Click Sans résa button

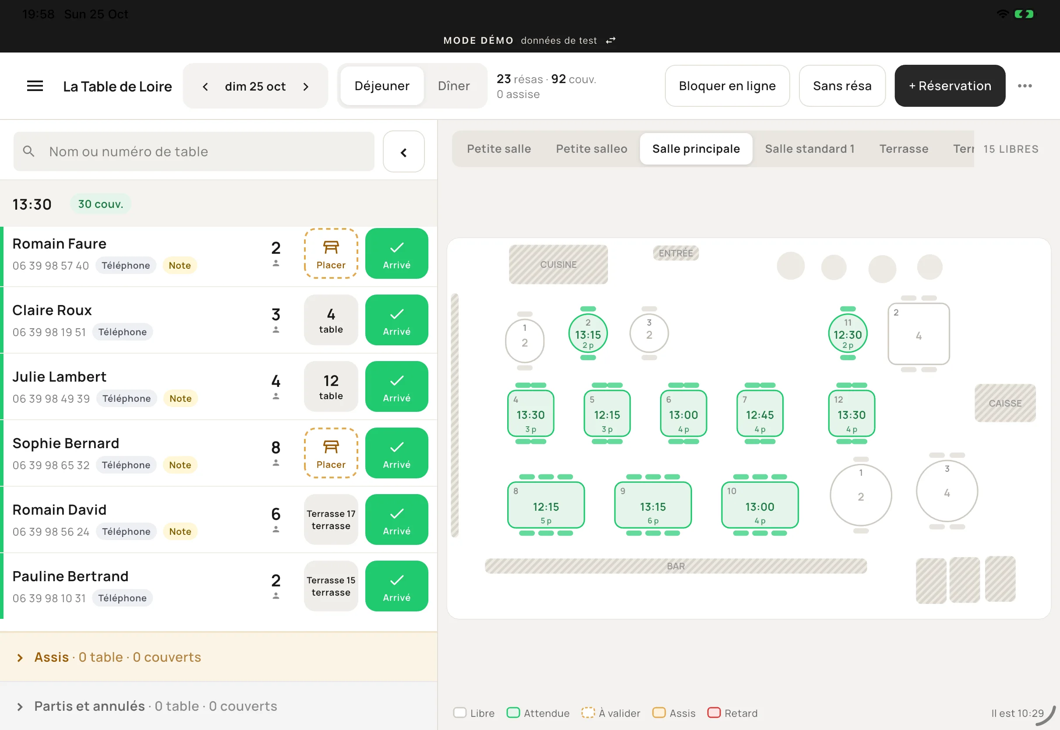[x=842, y=86]
